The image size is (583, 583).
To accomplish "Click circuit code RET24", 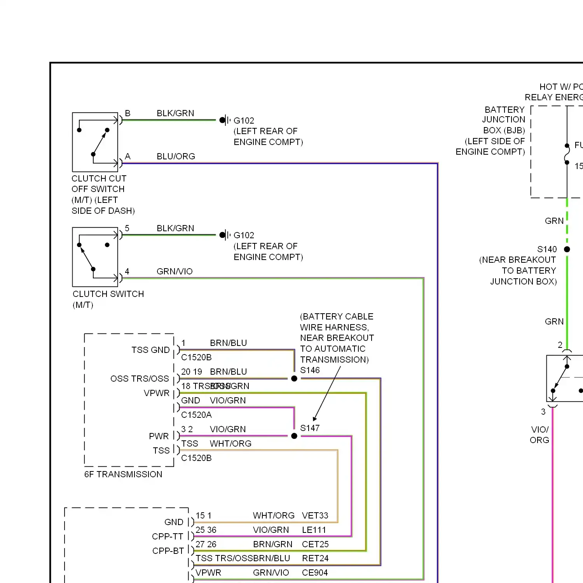I will coord(315,559).
